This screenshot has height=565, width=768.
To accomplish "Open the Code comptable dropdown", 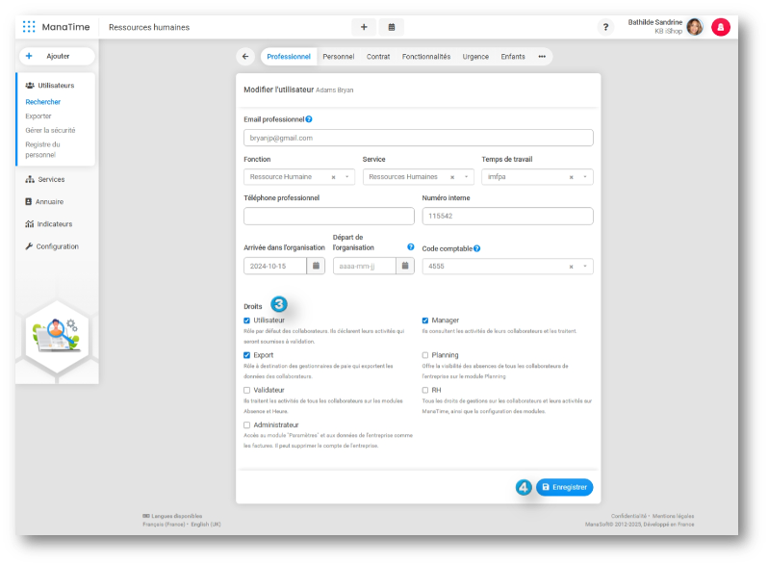I will [585, 266].
